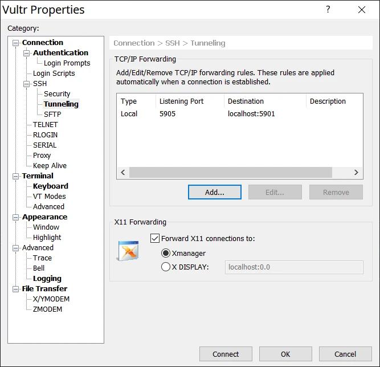Select the X DISPLAY radio button
This screenshot has width=380, height=367.
click(166, 267)
